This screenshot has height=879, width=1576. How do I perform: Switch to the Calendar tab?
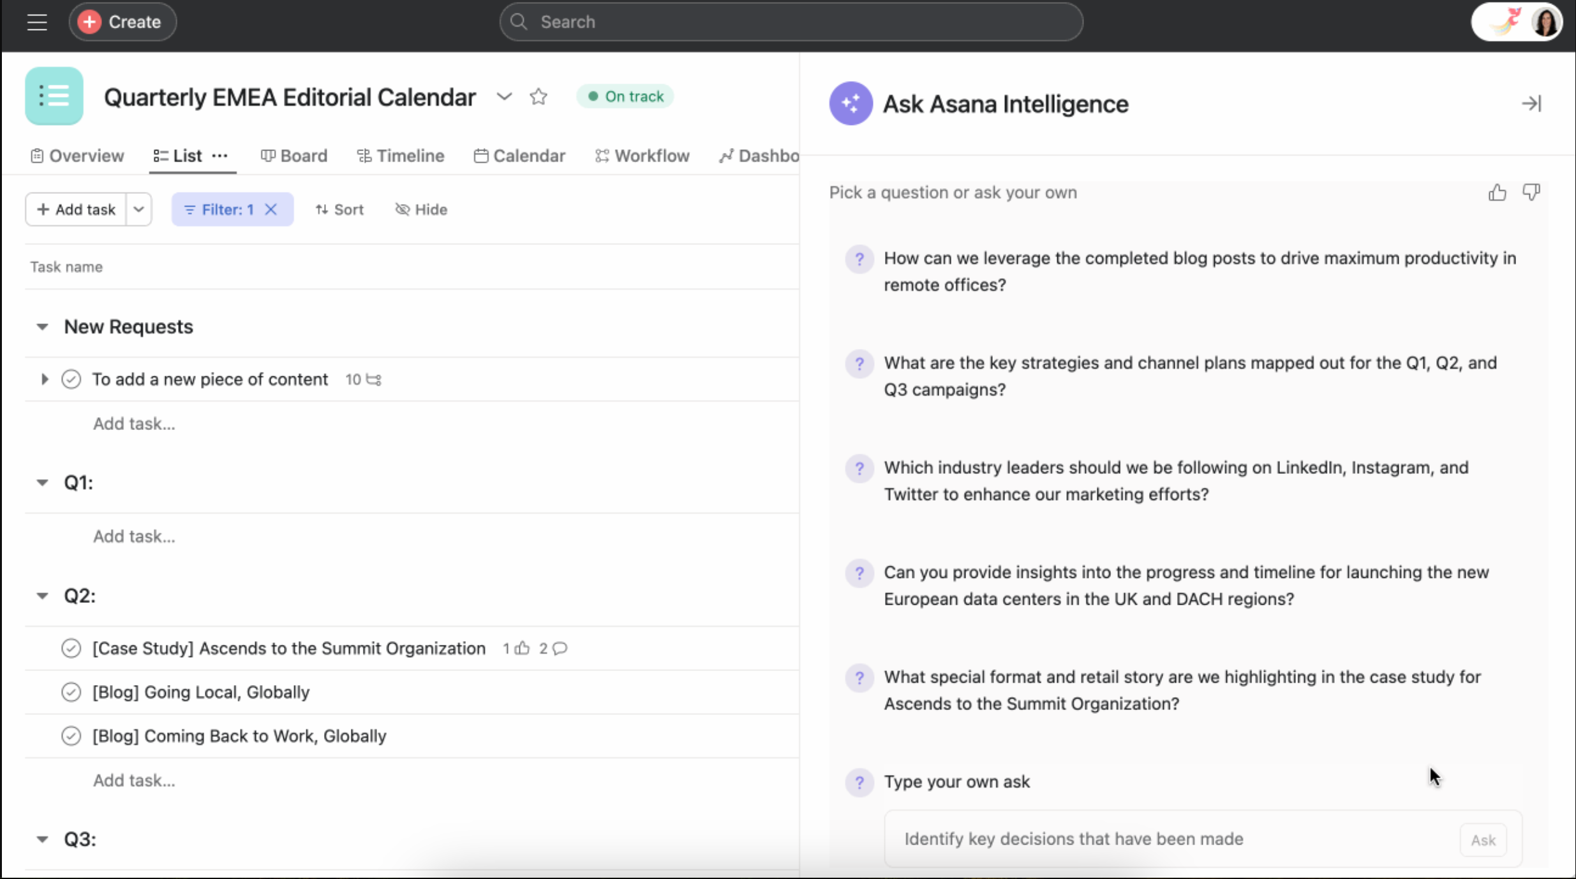pos(519,156)
